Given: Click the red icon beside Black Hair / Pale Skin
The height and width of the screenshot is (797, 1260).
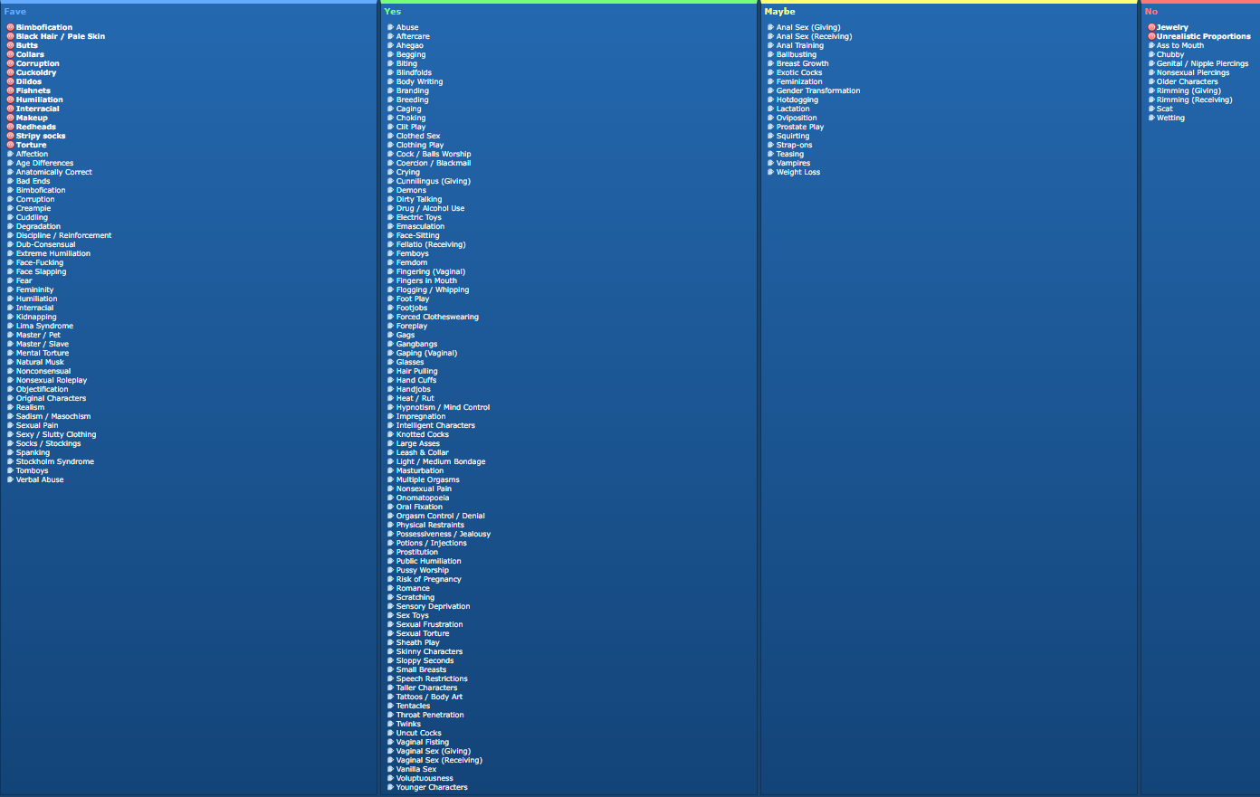Looking at the screenshot, I should coord(11,36).
